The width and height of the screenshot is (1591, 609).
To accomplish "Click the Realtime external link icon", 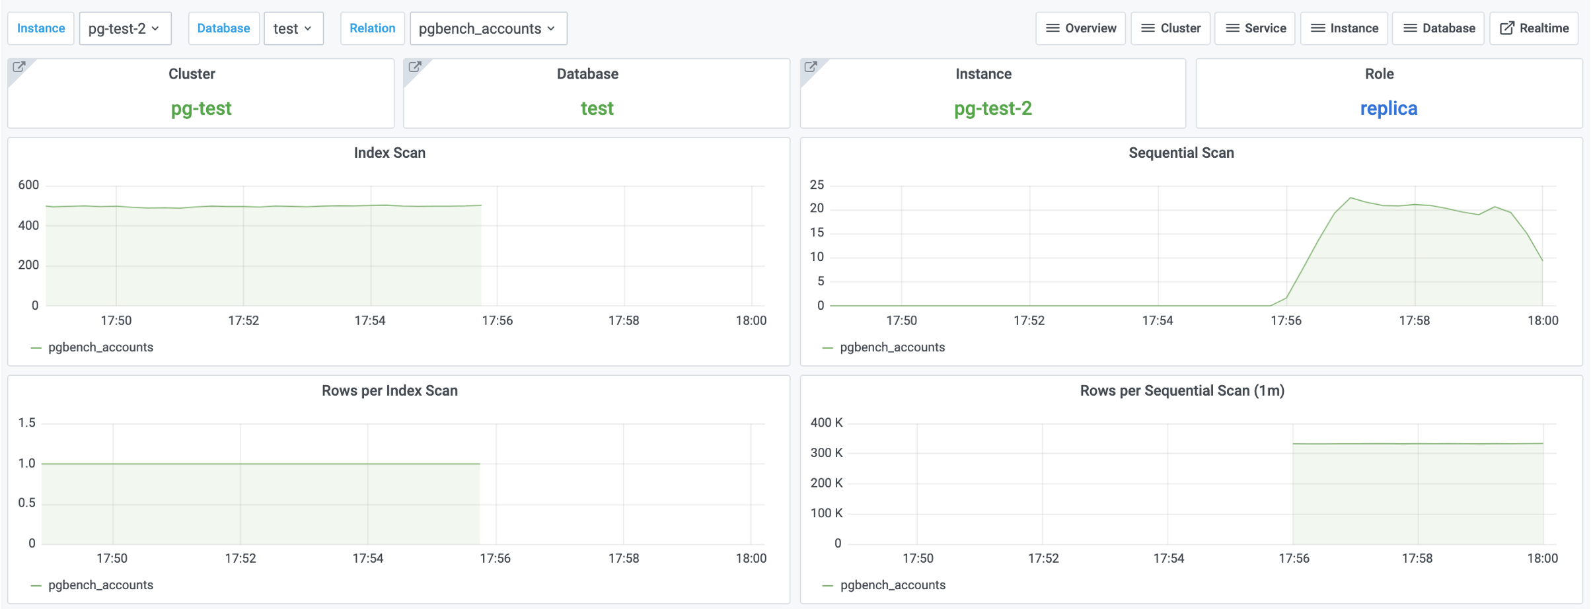I will click(x=1507, y=28).
